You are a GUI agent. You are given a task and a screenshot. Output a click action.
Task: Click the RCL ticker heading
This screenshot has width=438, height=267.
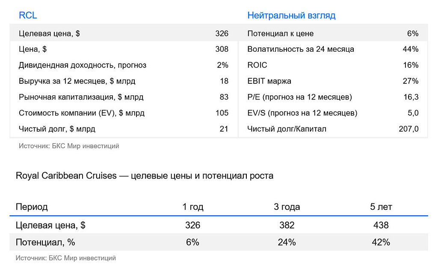(28, 15)
